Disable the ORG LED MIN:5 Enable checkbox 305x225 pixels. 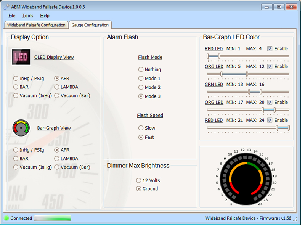[270, 66]
